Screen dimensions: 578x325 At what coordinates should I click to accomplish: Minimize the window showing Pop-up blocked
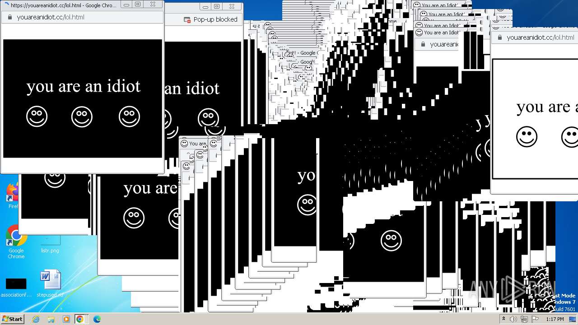click(205, 6)
